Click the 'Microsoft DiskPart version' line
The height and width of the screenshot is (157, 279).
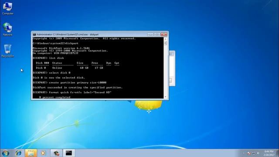pos(61,48)
